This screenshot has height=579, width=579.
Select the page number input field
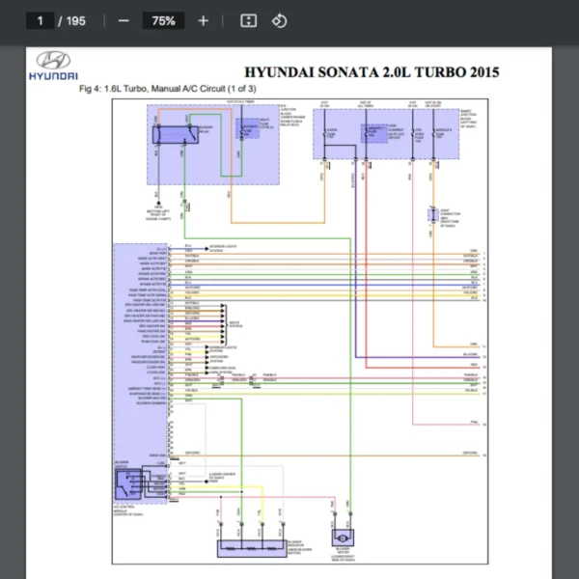click(x=41, y=20)
